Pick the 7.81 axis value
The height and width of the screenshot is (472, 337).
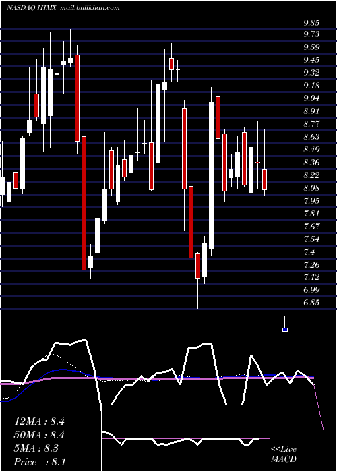coord(311,214)
